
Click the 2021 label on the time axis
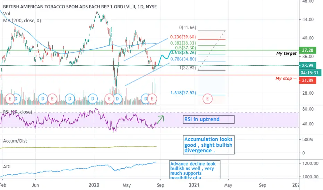[194, 185]
